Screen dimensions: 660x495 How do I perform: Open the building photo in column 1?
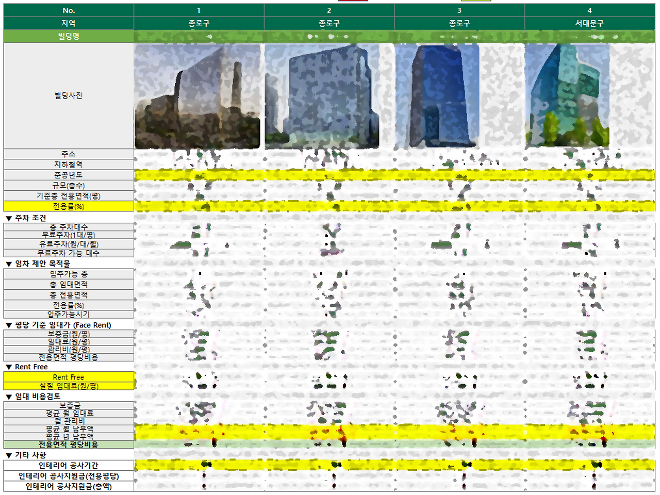197,96
